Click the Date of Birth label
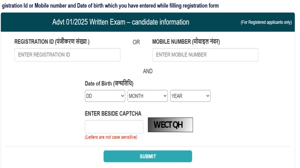This screenshot has width=300, height=168. pos(109,83)
